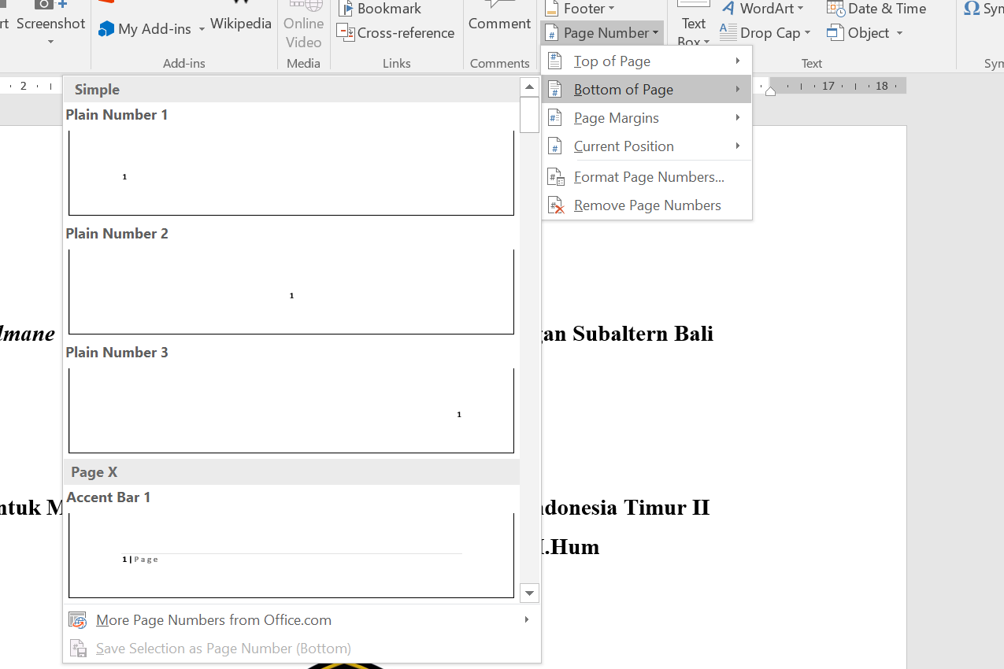Open Current Position submenu

pos(646,146)
